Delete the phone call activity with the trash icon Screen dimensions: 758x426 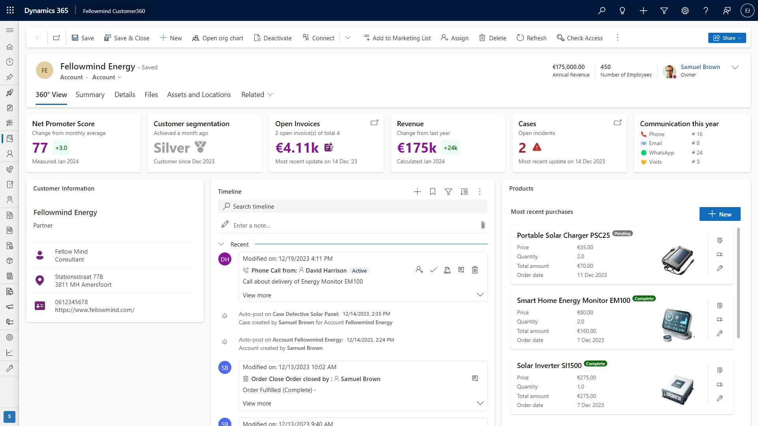[x=475, y=270]
